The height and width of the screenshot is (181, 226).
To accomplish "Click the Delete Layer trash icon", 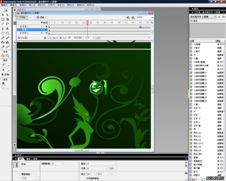I will [45, 38].
